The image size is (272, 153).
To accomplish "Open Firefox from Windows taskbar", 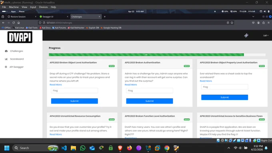I will coord(130,148).
